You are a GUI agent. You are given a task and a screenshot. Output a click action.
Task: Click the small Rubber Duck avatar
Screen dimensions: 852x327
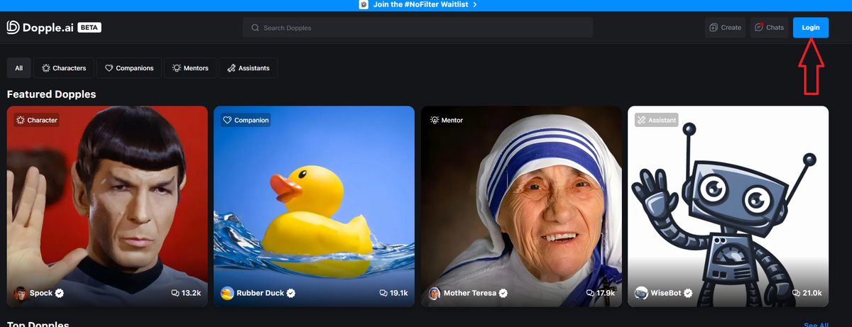227,293
